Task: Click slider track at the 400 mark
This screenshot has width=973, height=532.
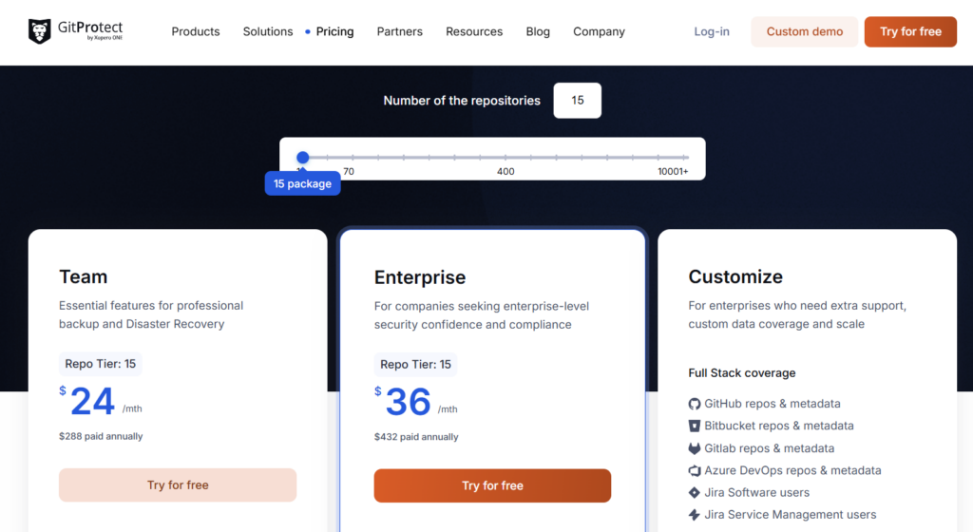Action: 506,158
